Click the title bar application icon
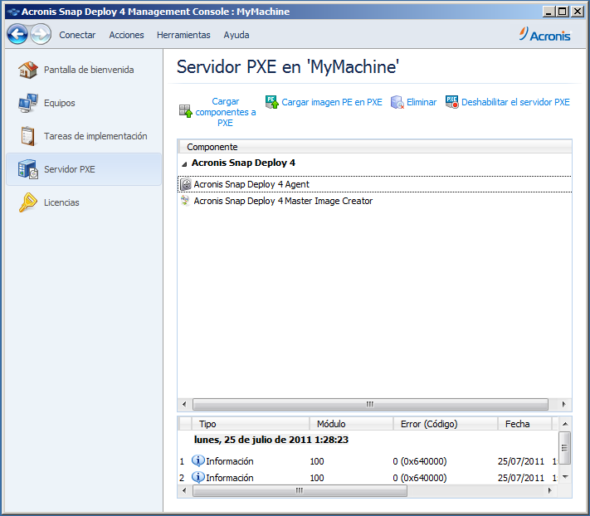Viewport: 590px width, 516px height. click(13, 12)
